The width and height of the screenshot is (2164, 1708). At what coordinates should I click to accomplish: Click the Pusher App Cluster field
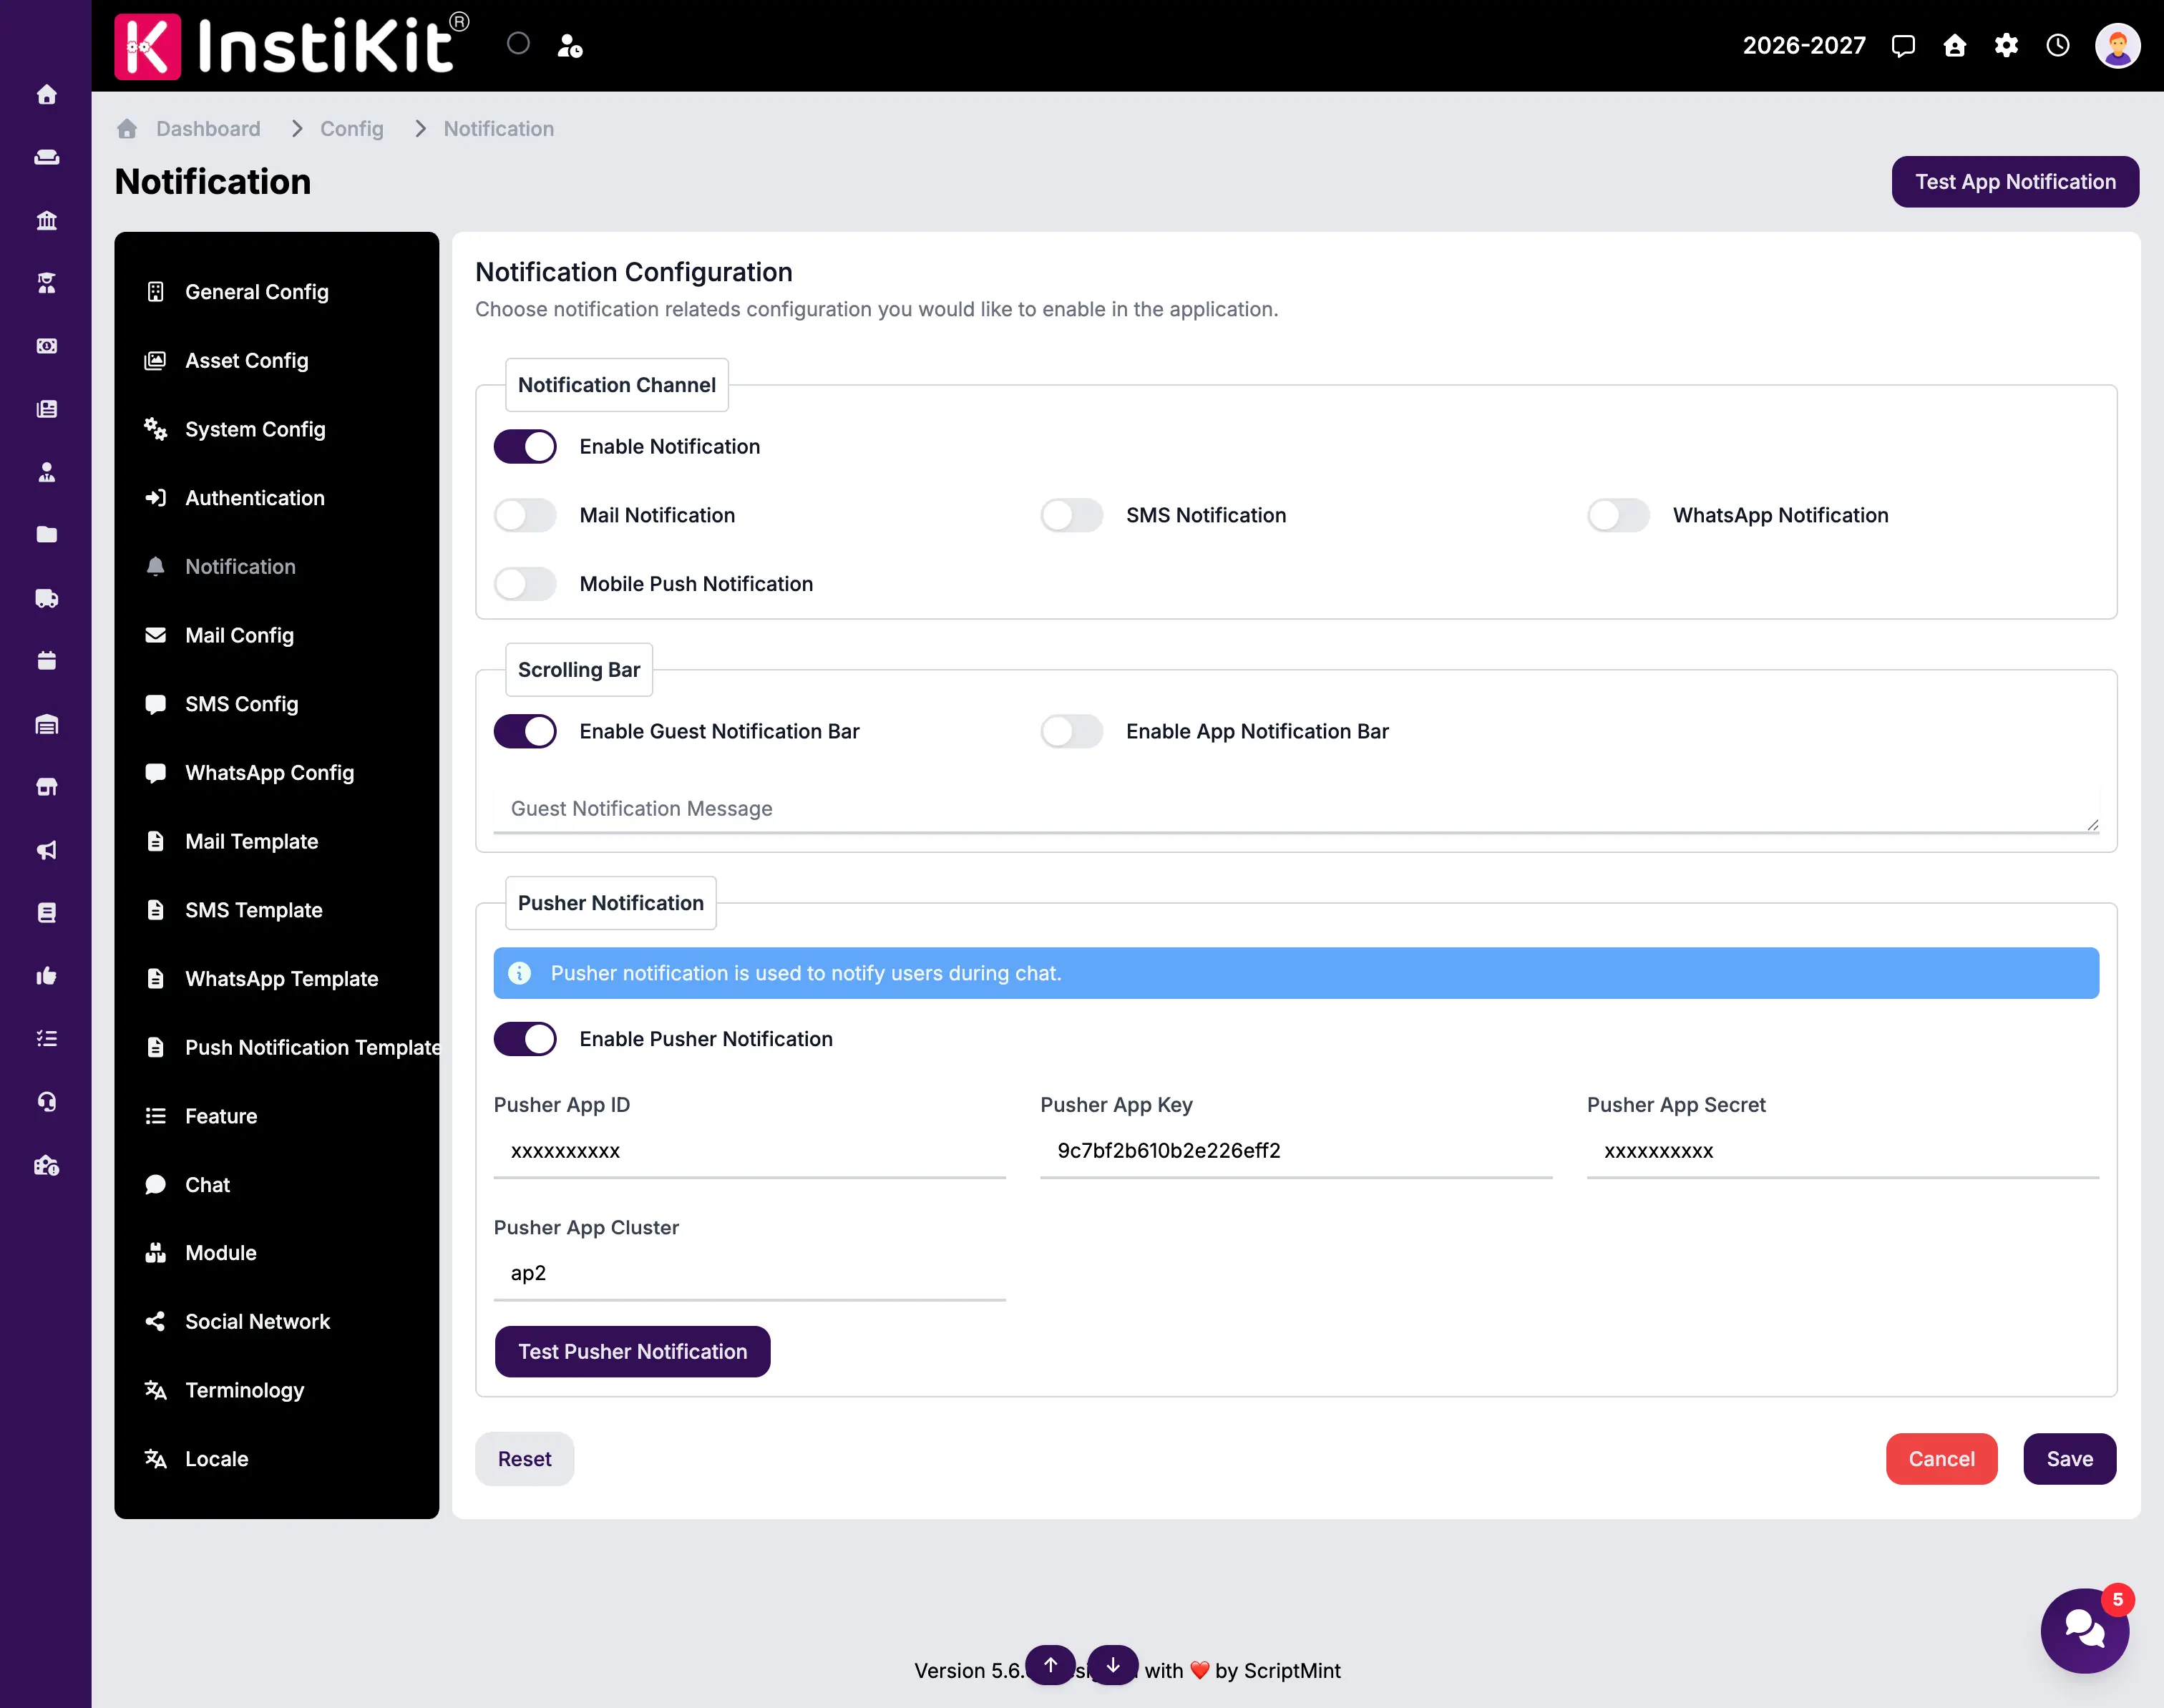click(749, 1274)
